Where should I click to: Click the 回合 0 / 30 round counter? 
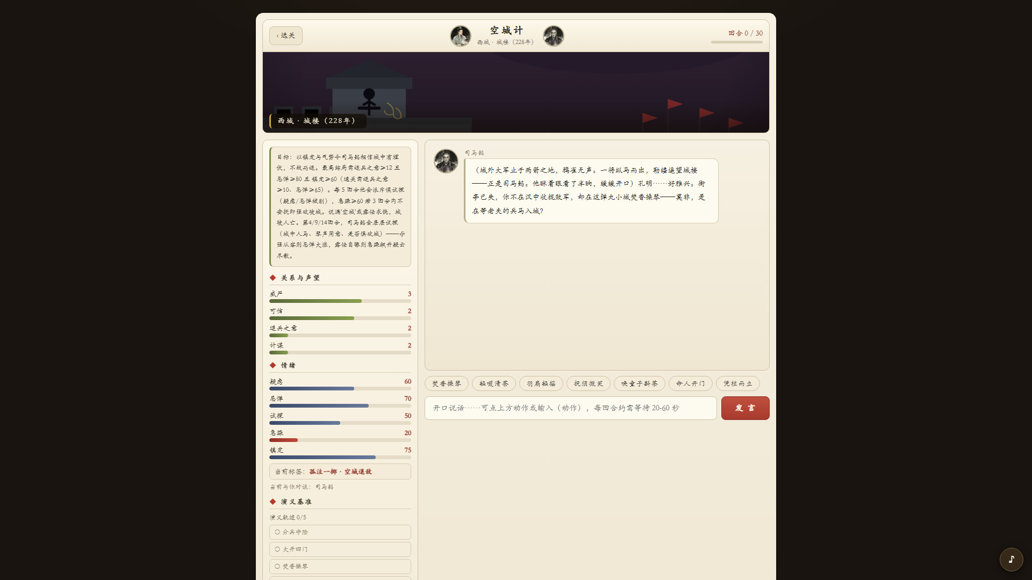pos(746,33)
